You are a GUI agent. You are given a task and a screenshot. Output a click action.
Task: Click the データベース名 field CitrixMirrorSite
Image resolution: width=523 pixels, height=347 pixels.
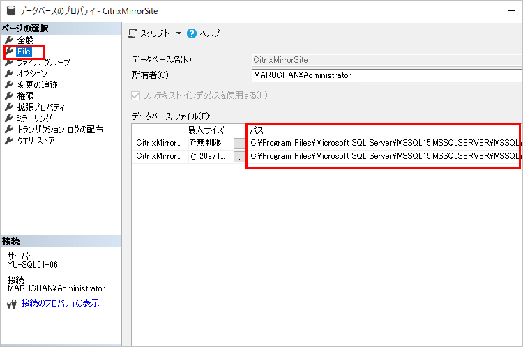point(387,60)
